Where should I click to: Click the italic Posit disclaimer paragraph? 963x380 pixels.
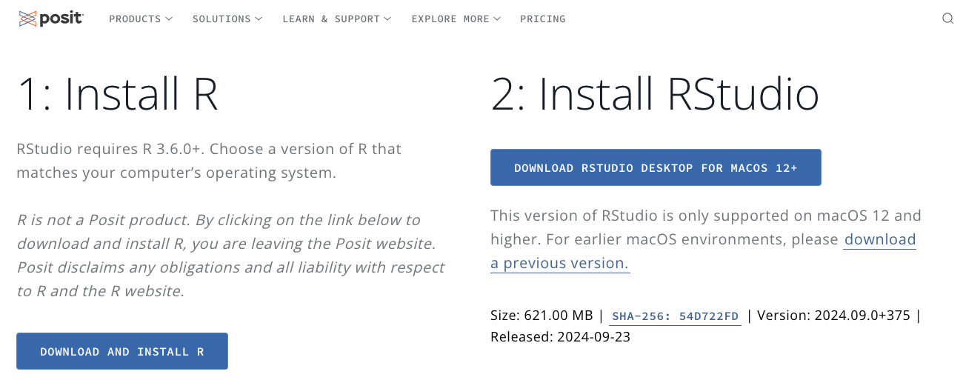230,256
